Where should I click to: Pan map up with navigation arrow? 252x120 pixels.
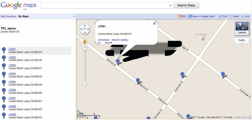pos(85,26)
